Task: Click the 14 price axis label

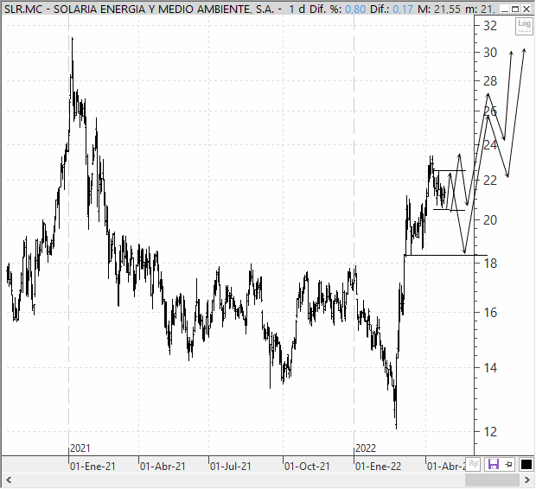Action: coord(490,368)
